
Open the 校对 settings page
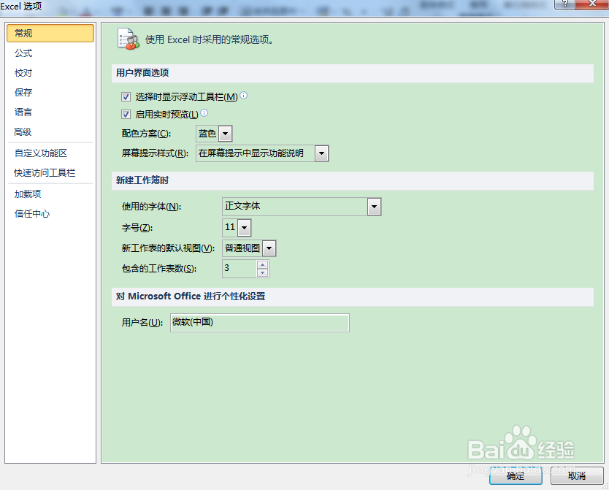point(23,72)
